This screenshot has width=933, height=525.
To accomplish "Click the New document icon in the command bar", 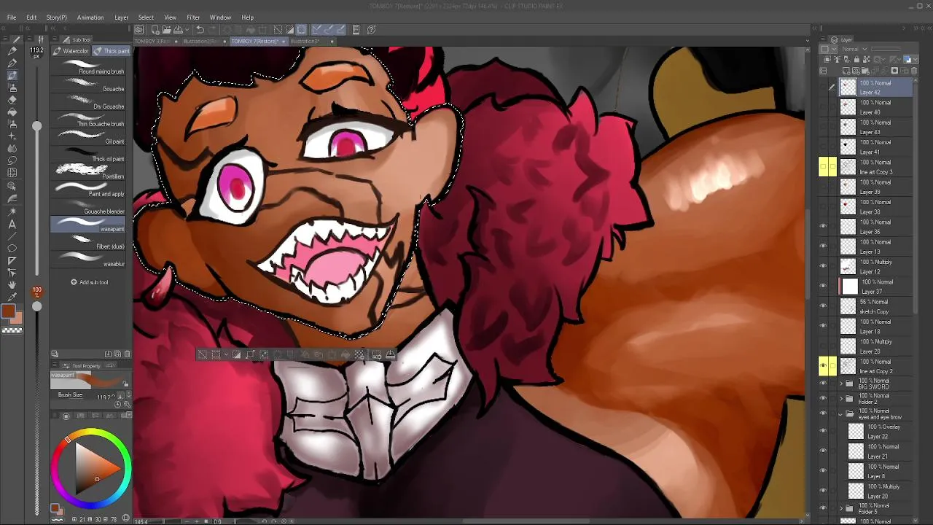I will point(155,30).
